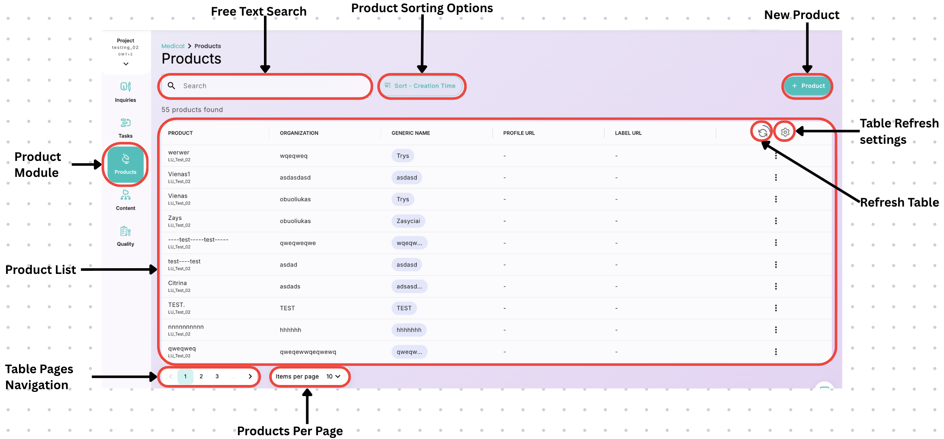Image resolution: width=944 pixels, height=439 pixels.
Task: Click the Zasyciai generic name chip
Action: coord(408,221)
